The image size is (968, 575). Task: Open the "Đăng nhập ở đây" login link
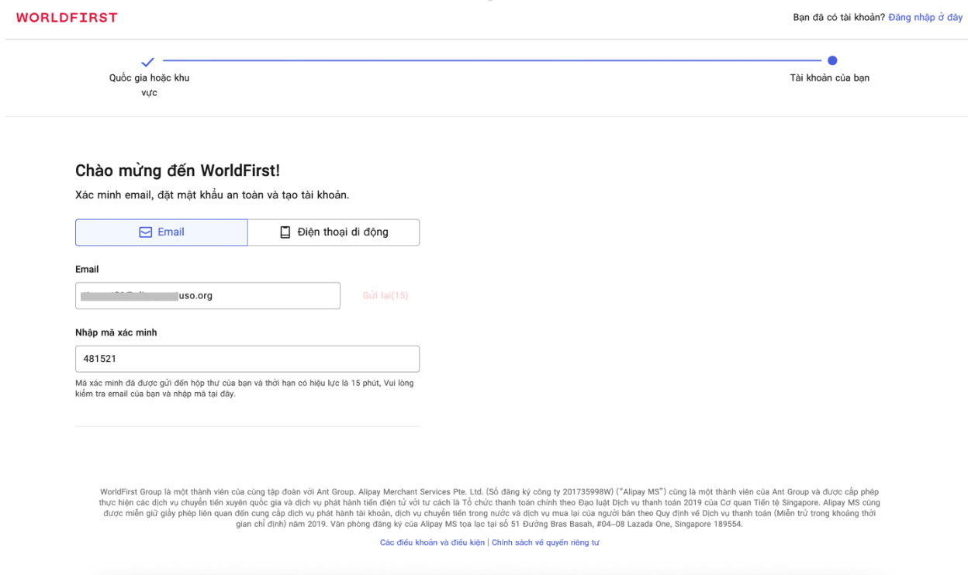pos(925,17)
